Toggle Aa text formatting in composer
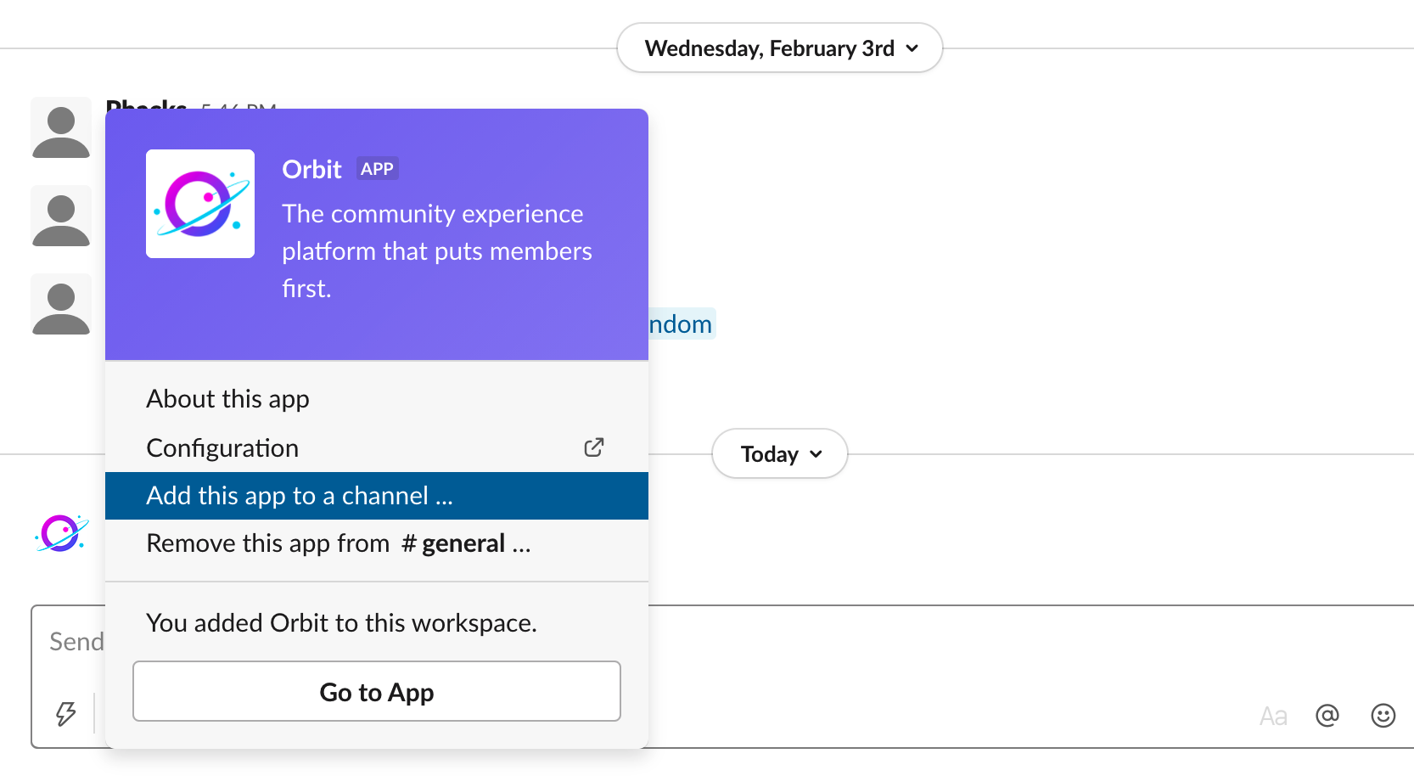Viewport: 1414px width, 776px height. click(x=1273, y=717)
